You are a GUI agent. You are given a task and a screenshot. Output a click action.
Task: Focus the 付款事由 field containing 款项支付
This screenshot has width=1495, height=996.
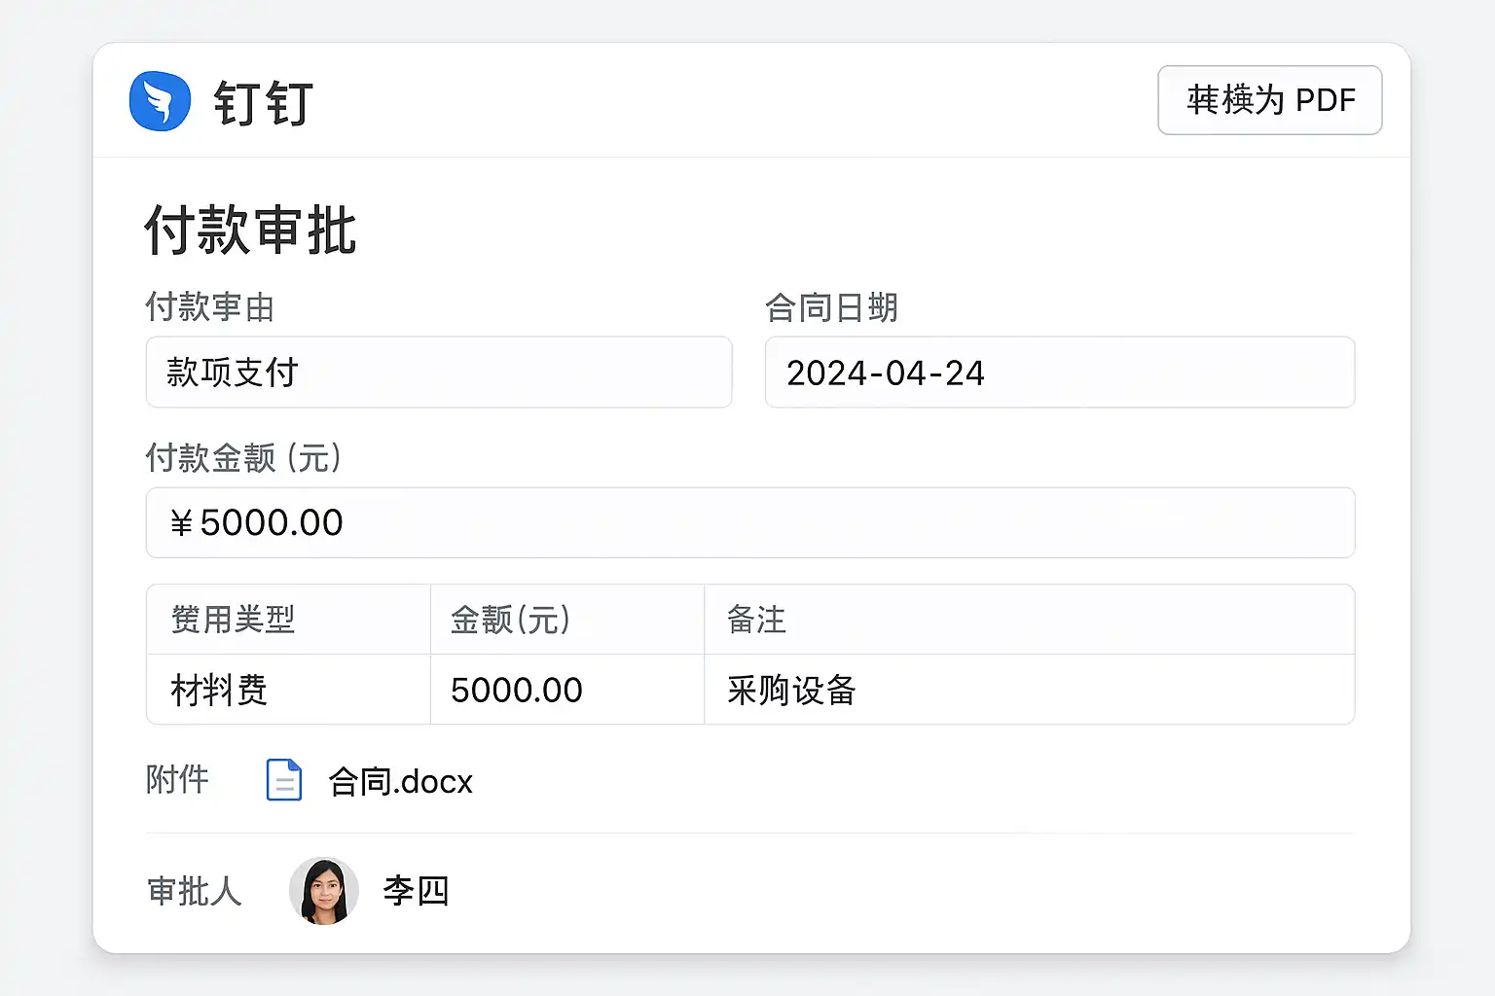tap(438, 373)
